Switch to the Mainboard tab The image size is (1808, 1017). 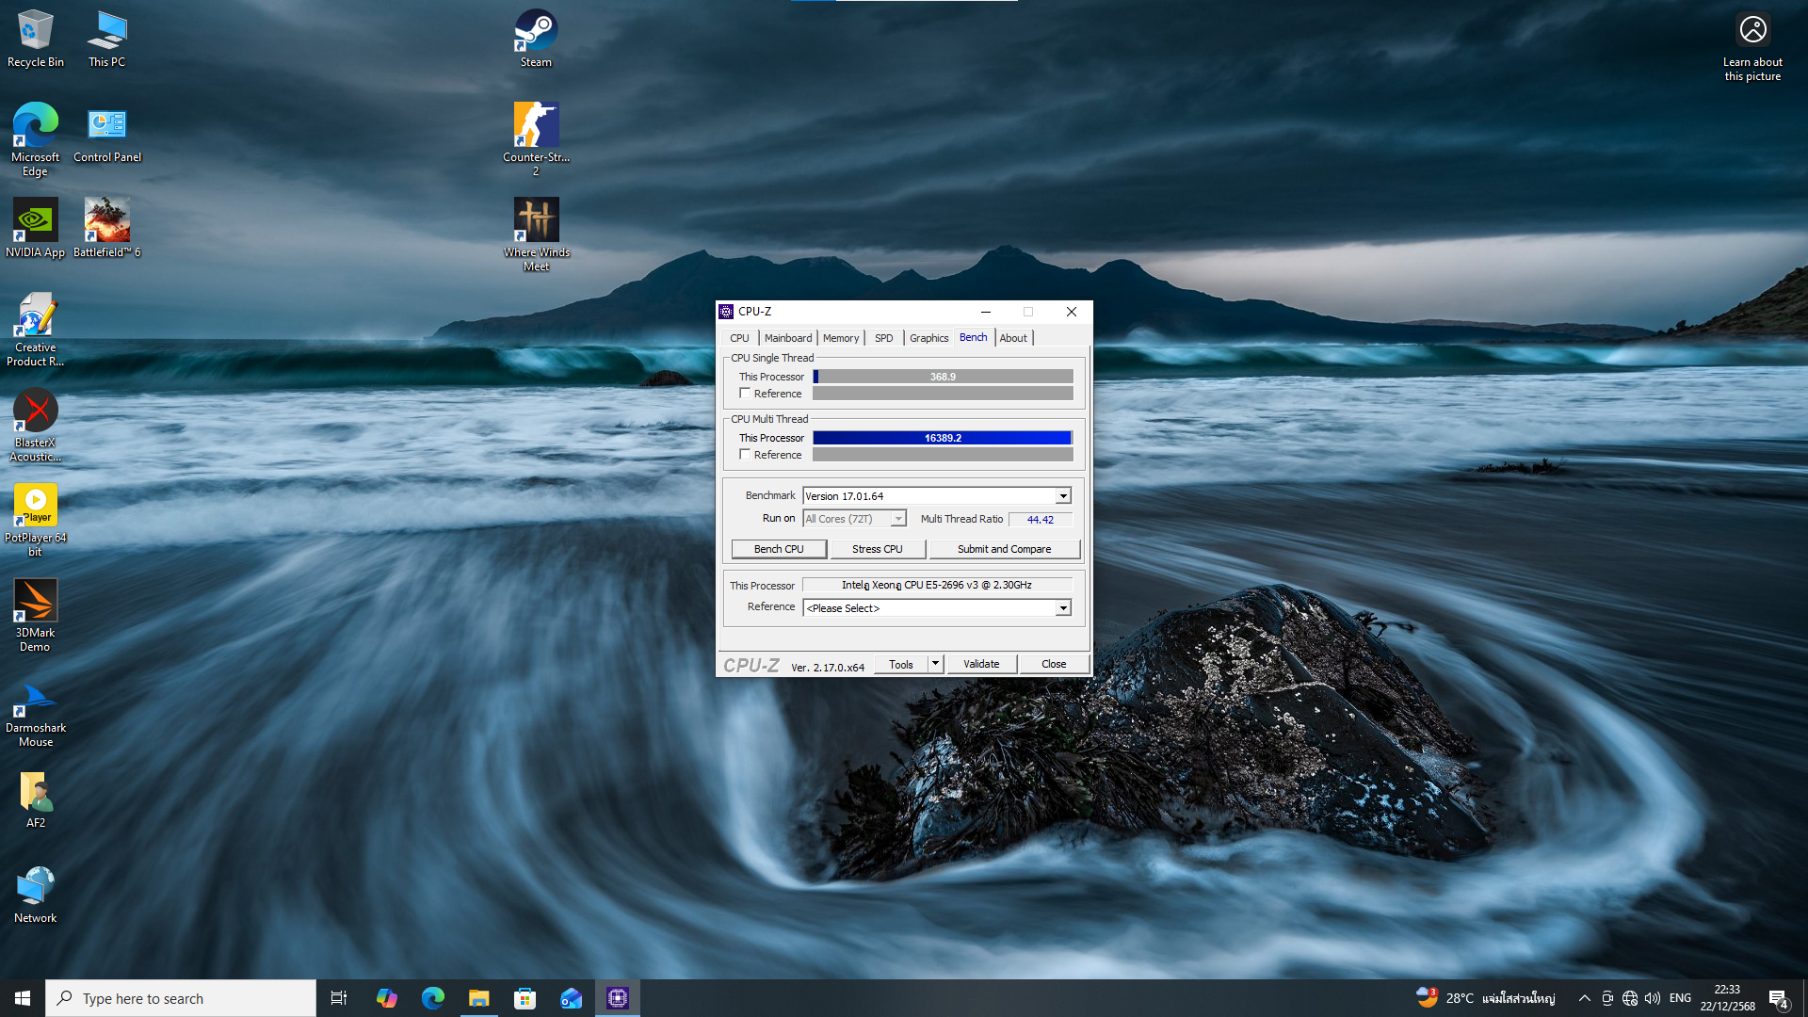tap(787, 338)
